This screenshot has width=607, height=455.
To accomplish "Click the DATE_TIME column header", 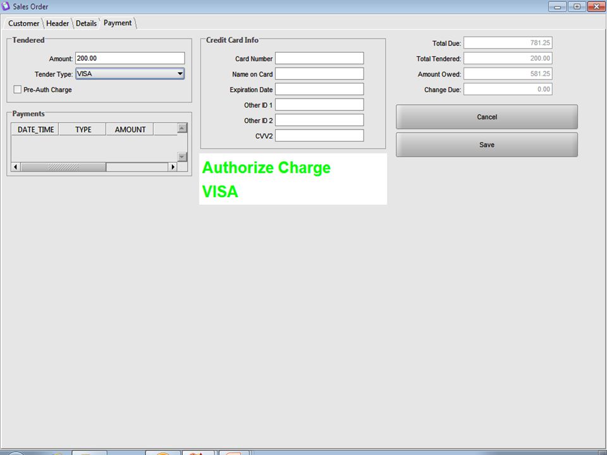I will 35,129.
